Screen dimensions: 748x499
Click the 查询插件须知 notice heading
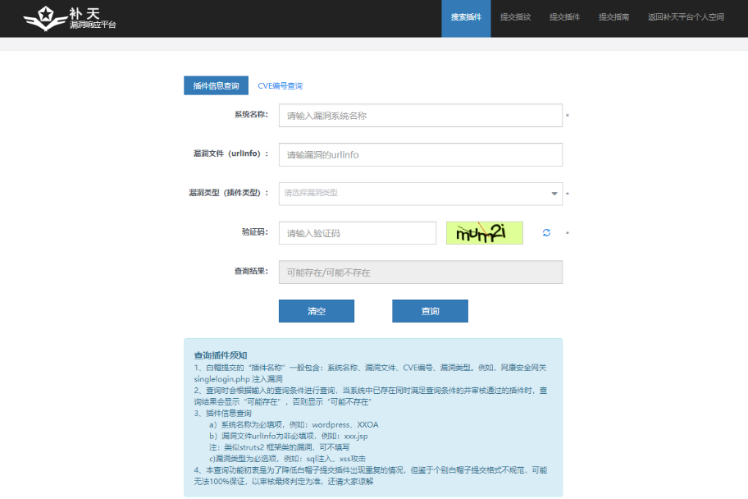[x=220, y=355]
